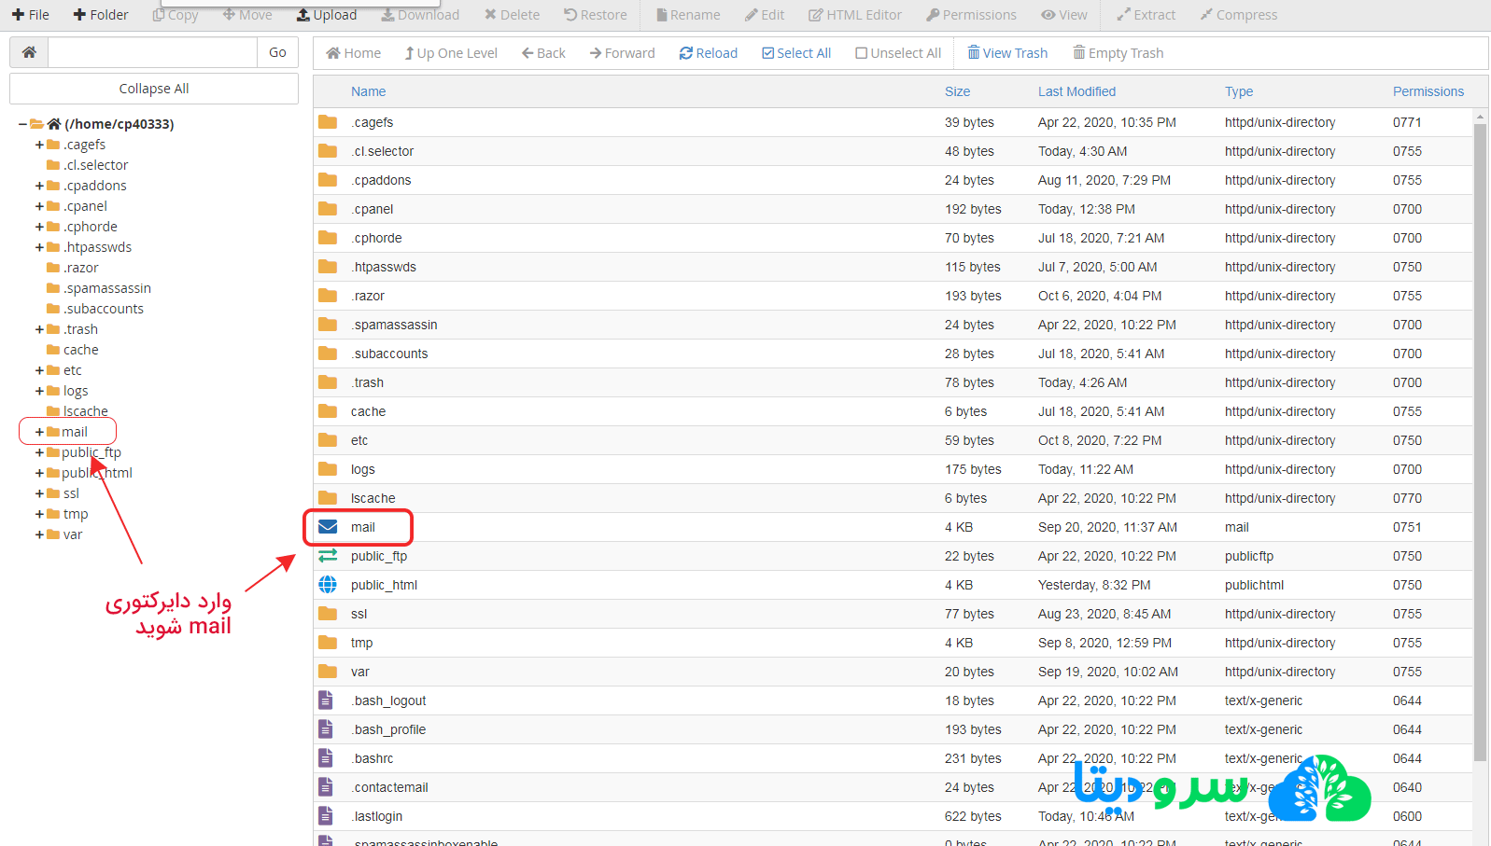Expand the .cpaddons tree node
The height and width of the screenshot is (846, 1491).
click(39, 186)
